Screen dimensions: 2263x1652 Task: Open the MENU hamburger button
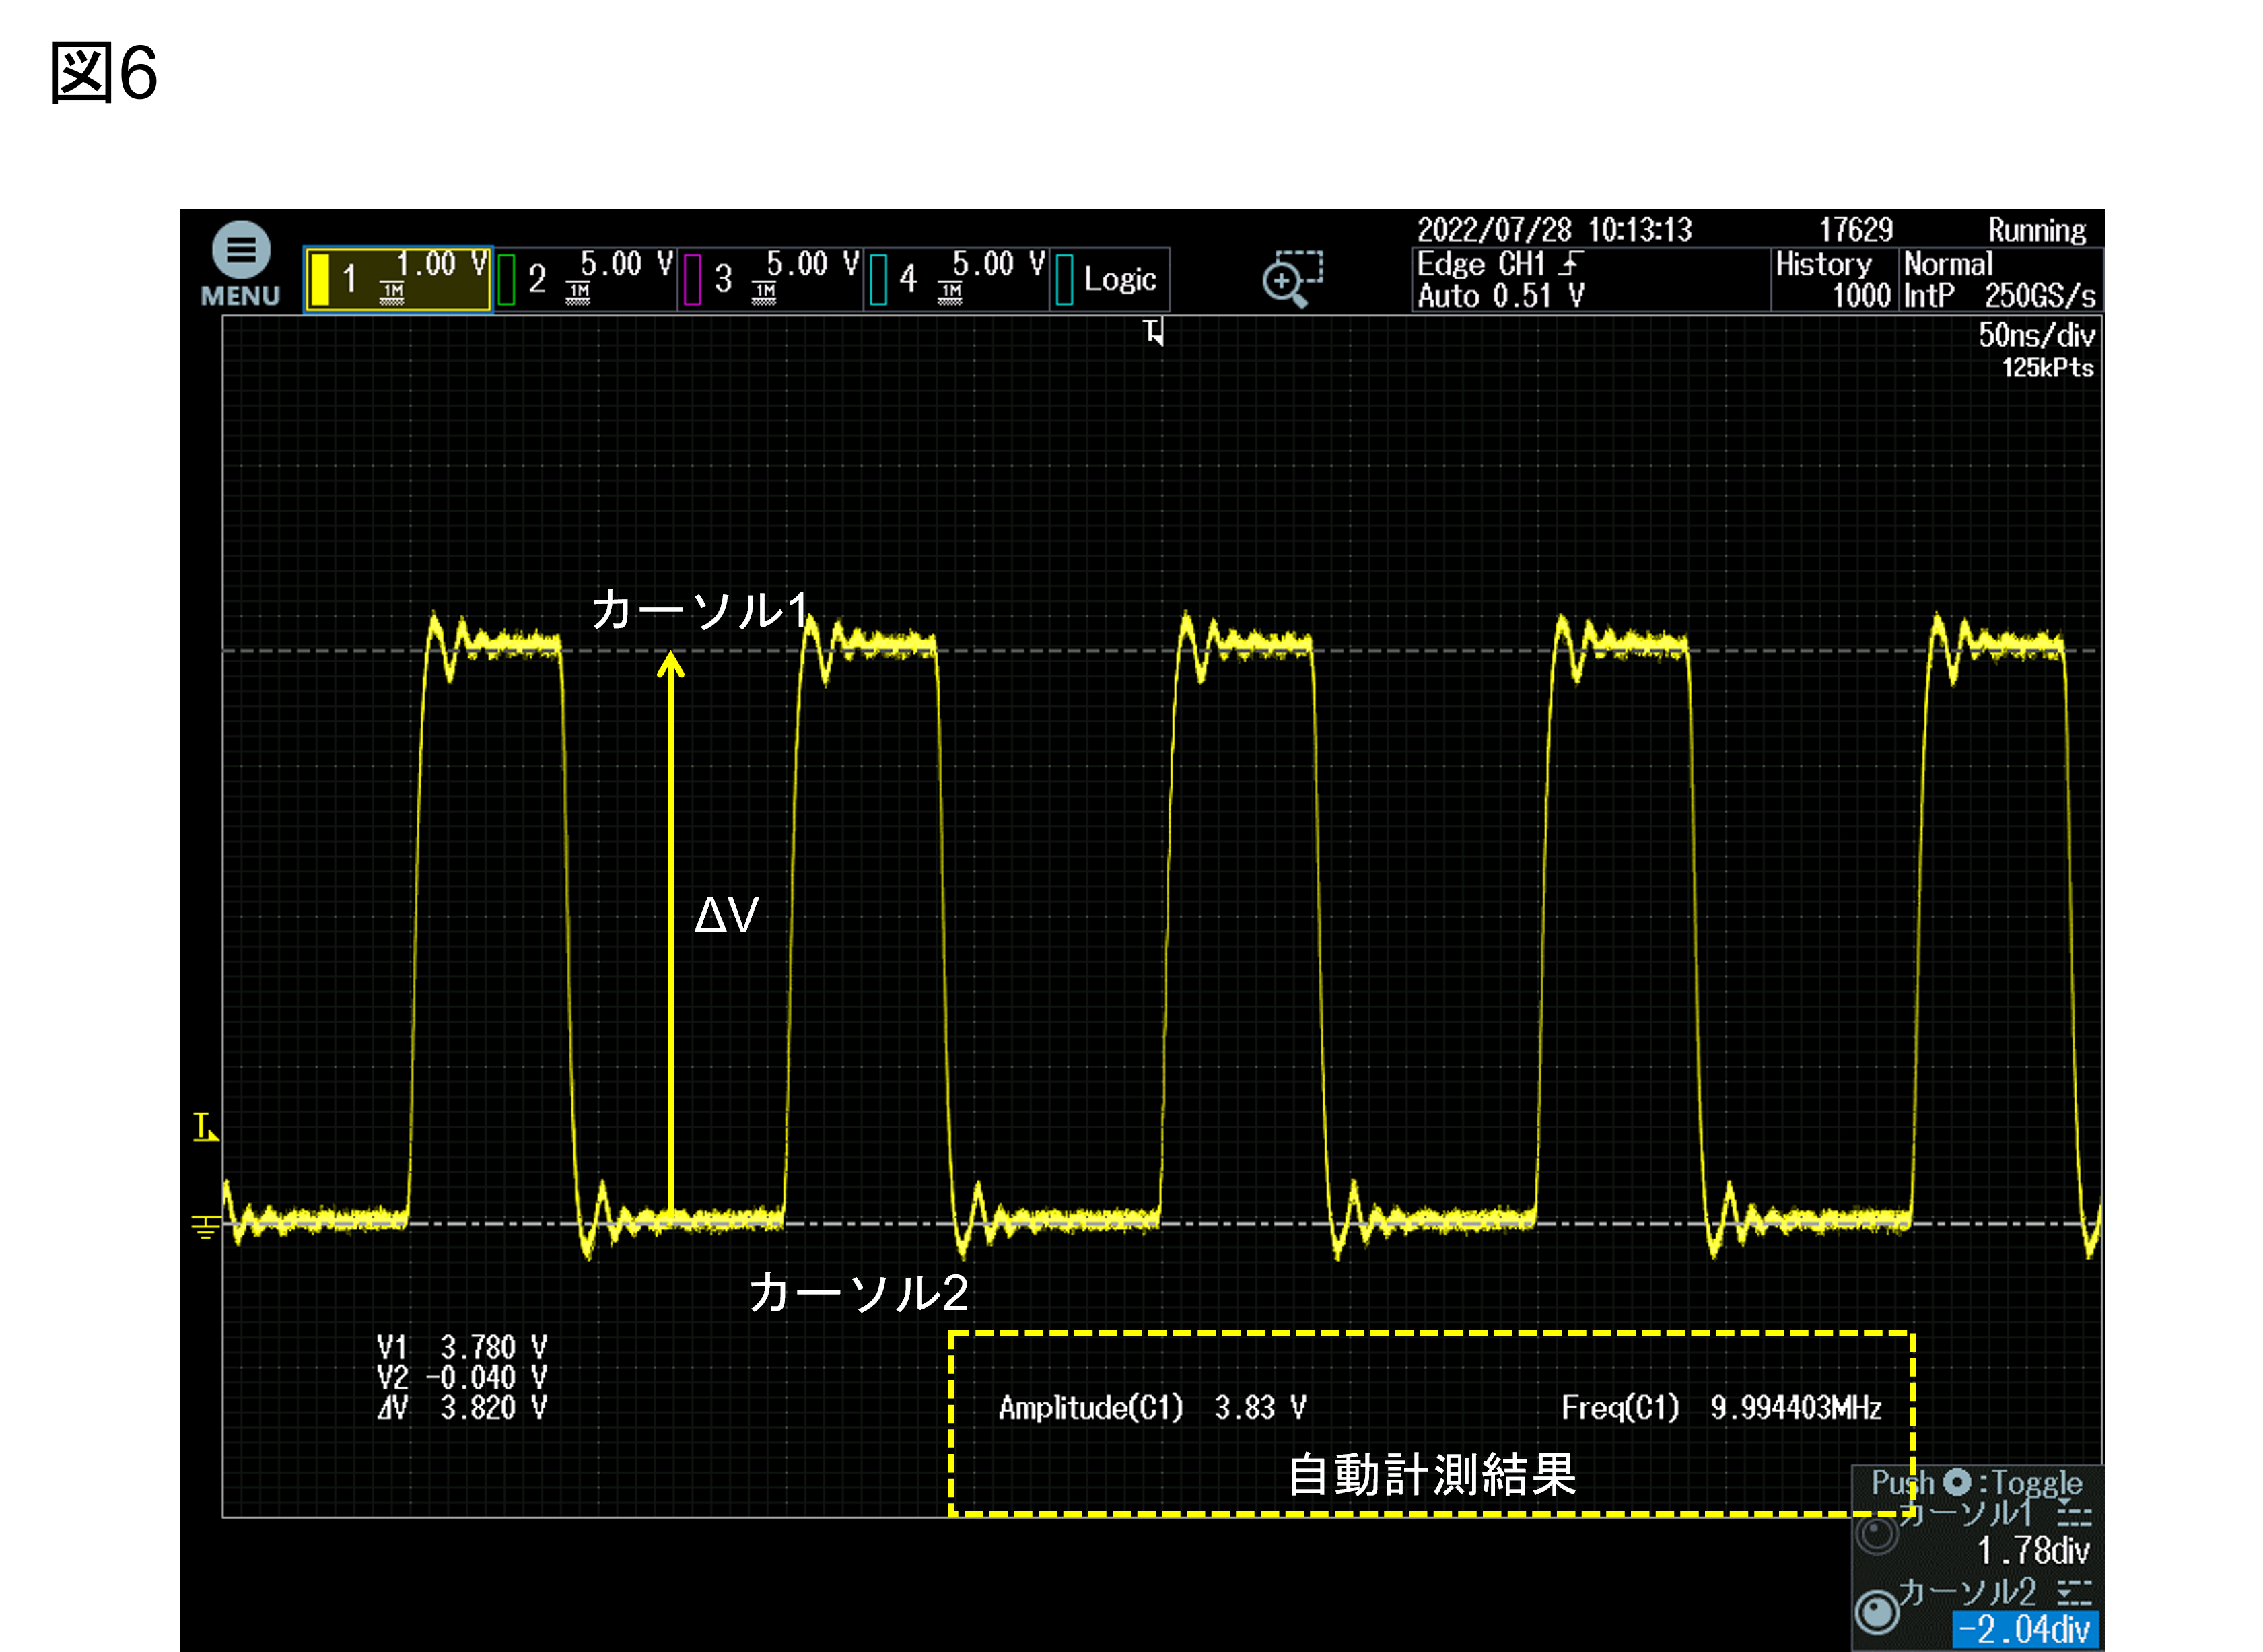point(240,264)
